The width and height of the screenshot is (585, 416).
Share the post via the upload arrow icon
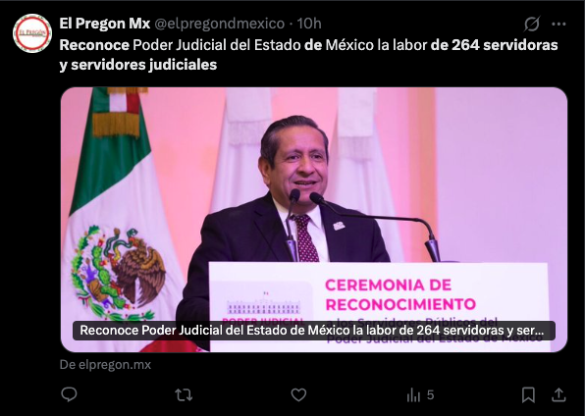coord(558,394)
